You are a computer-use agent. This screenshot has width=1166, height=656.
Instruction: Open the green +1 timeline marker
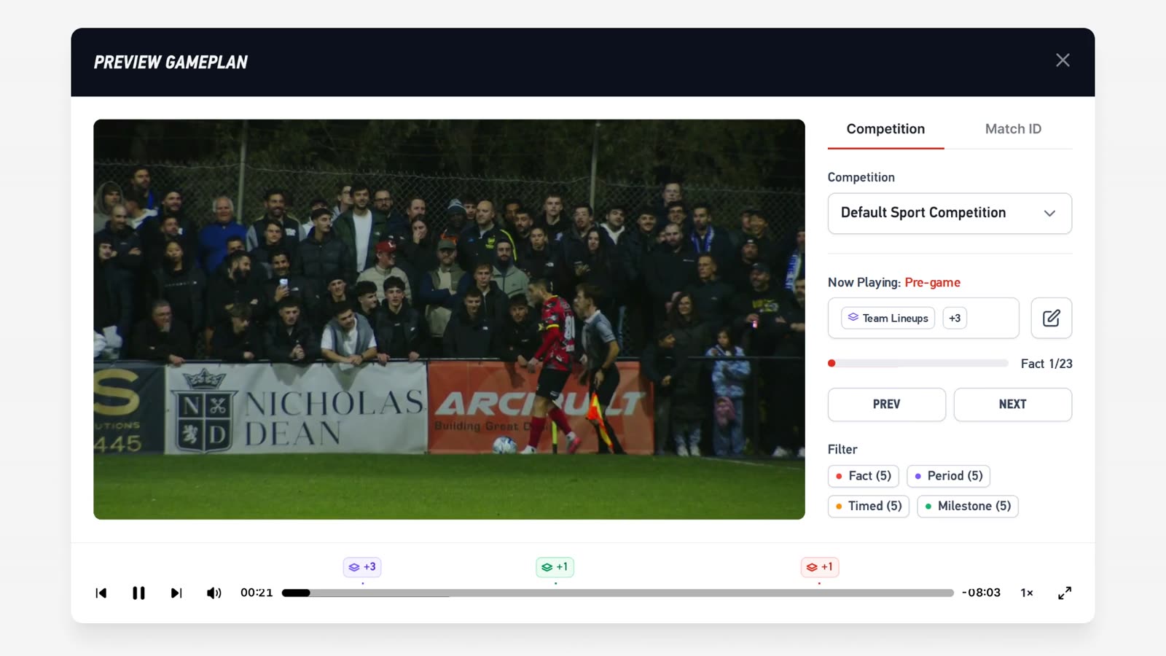tap(555, 567)
